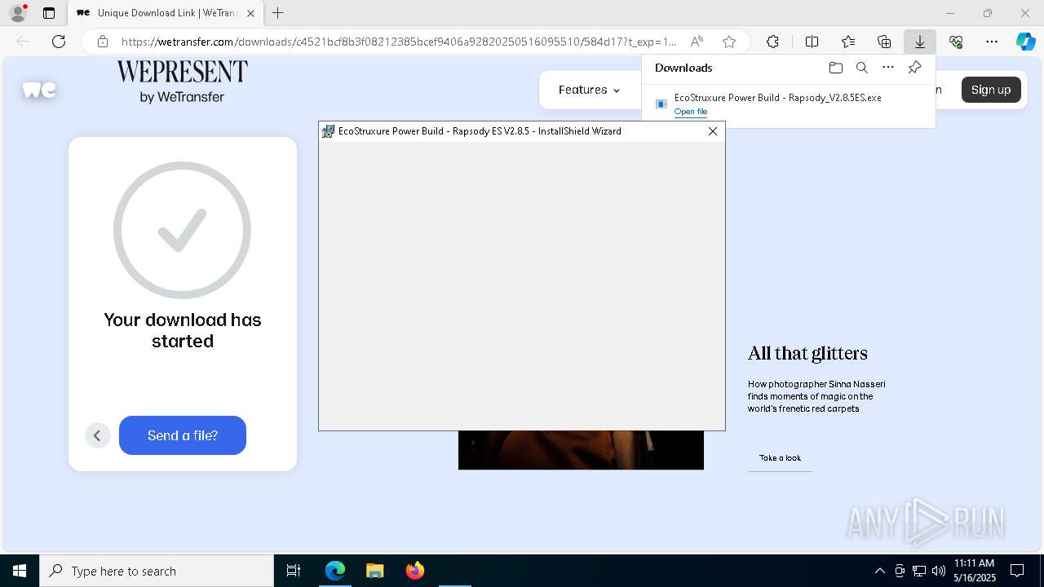The height and width of the screenshot is (587, 1044).
Task: Click the InstallShield Wizard title bar icon
Action: (328, 131)
